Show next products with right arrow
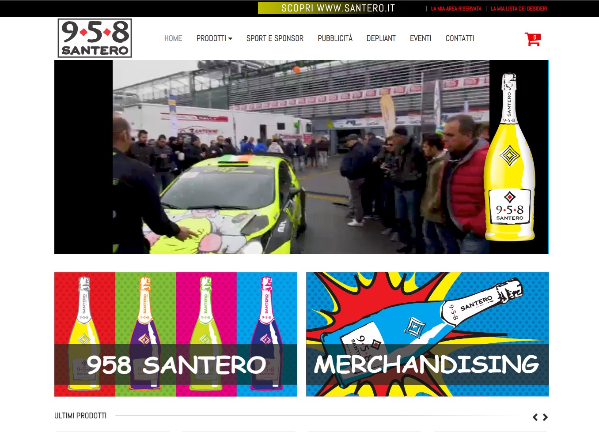599x432 pixels. (x=545, y=417)
